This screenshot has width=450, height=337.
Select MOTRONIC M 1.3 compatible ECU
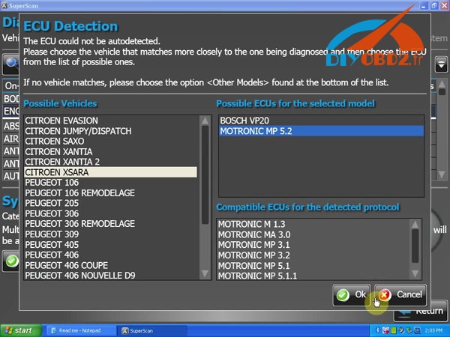click(x=313, y=224)
